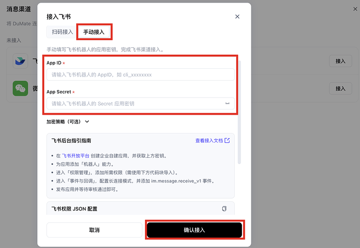Close the 接入飞书 dialog
The image size is (360, 248).
coord(237,17)
